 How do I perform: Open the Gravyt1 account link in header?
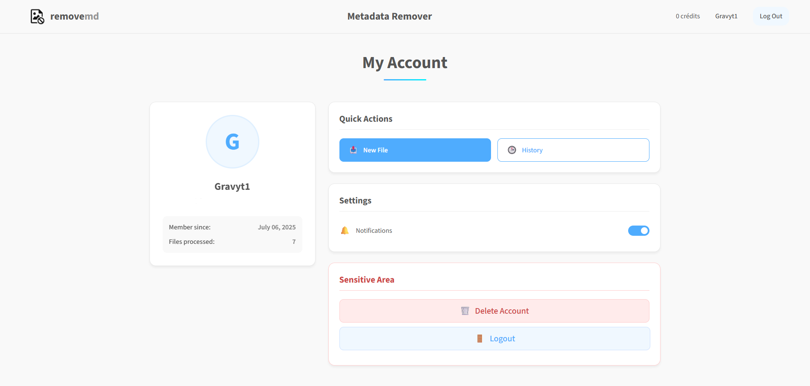click(x=726, y=16)
